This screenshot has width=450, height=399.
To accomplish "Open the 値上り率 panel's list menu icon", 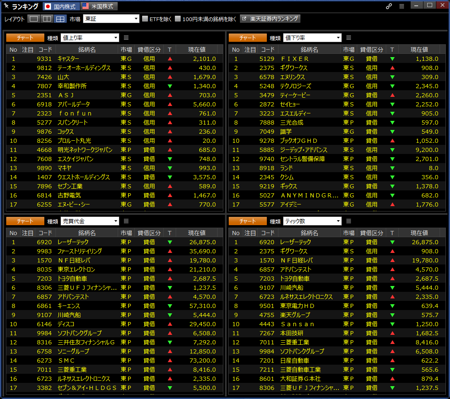I will (x=126, y=38).
